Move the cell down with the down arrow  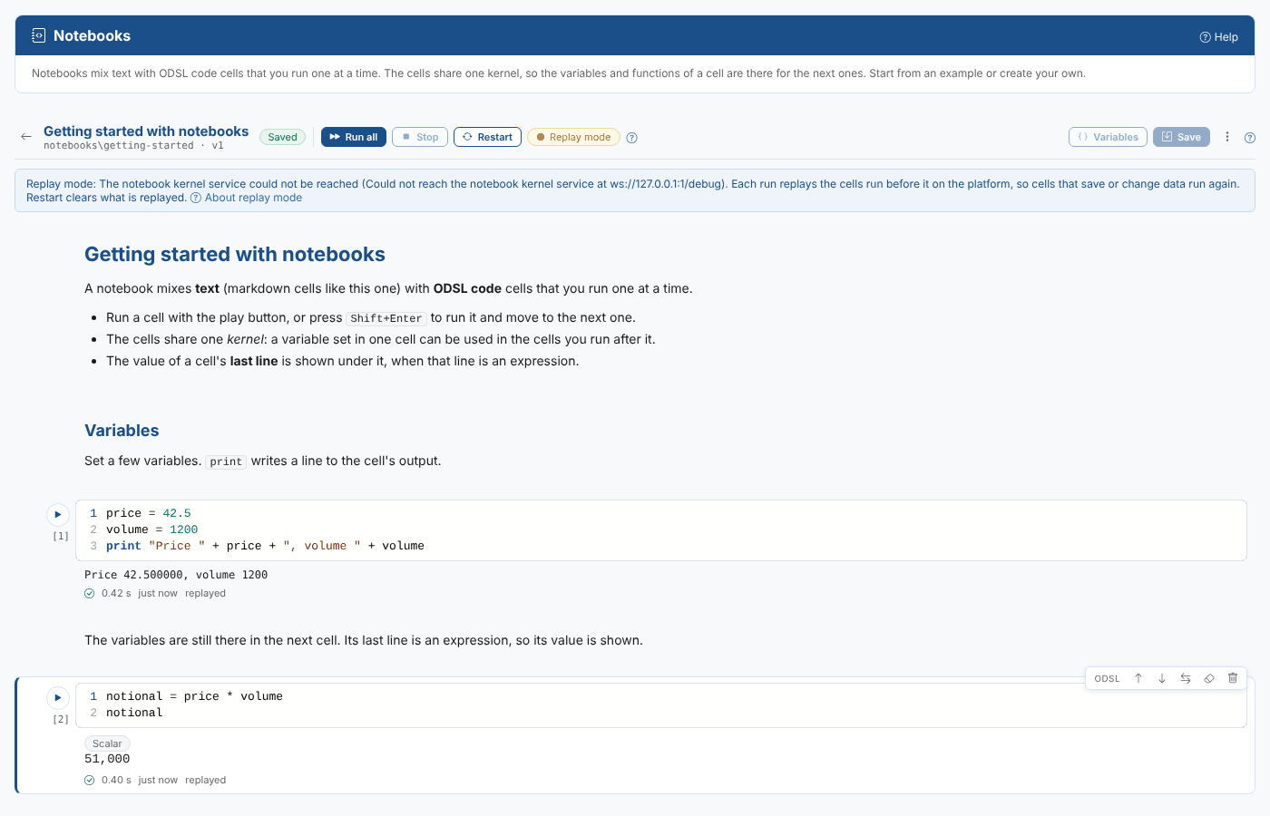tap(1162, 678)
